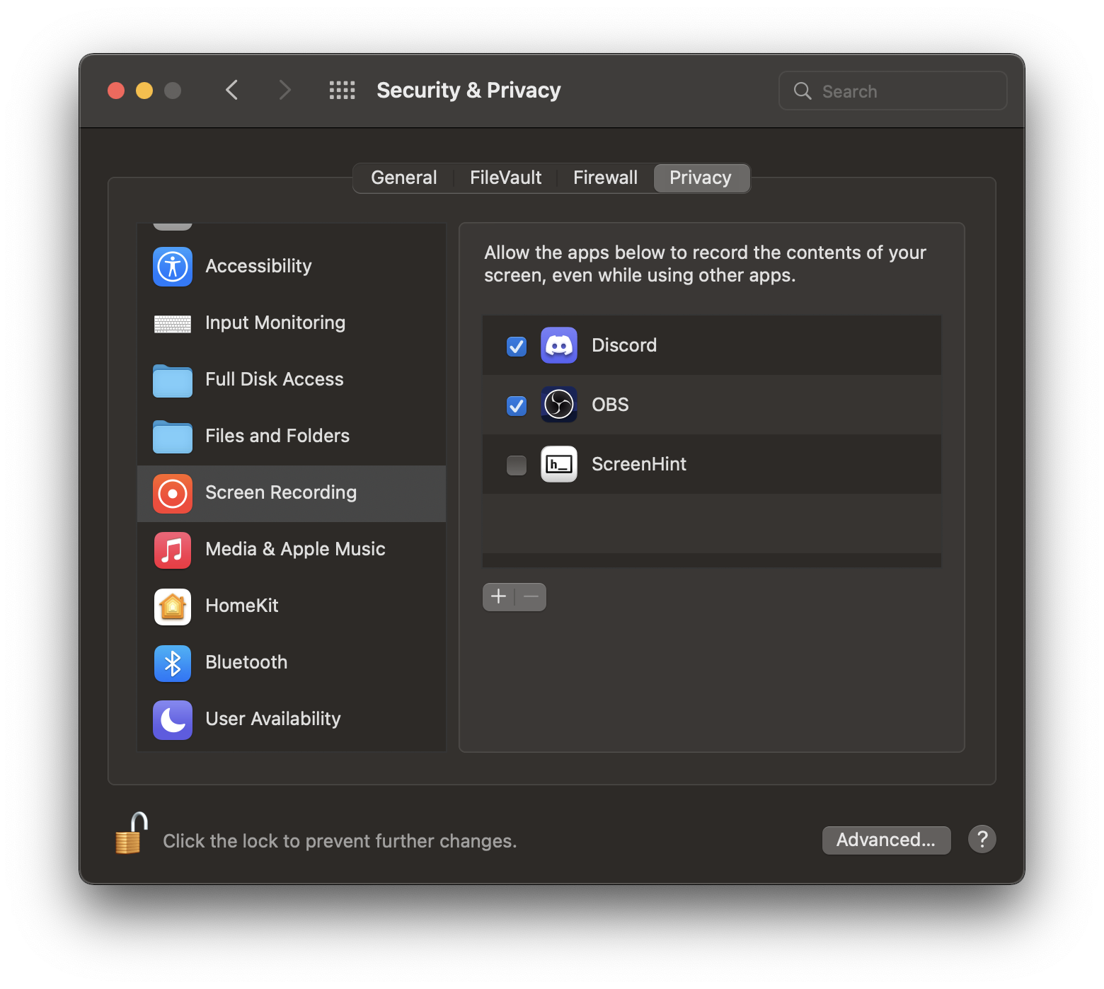Open the show-all grid icon in the toolbar
Viewport: 1104px width, 989px height.
(x=343, y=91)
